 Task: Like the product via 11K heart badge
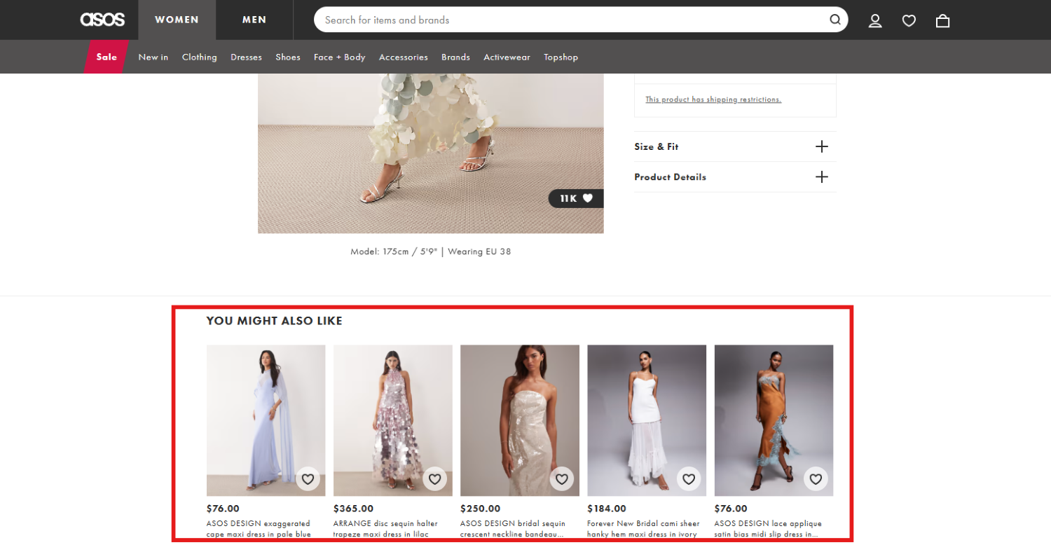point(576,198)
